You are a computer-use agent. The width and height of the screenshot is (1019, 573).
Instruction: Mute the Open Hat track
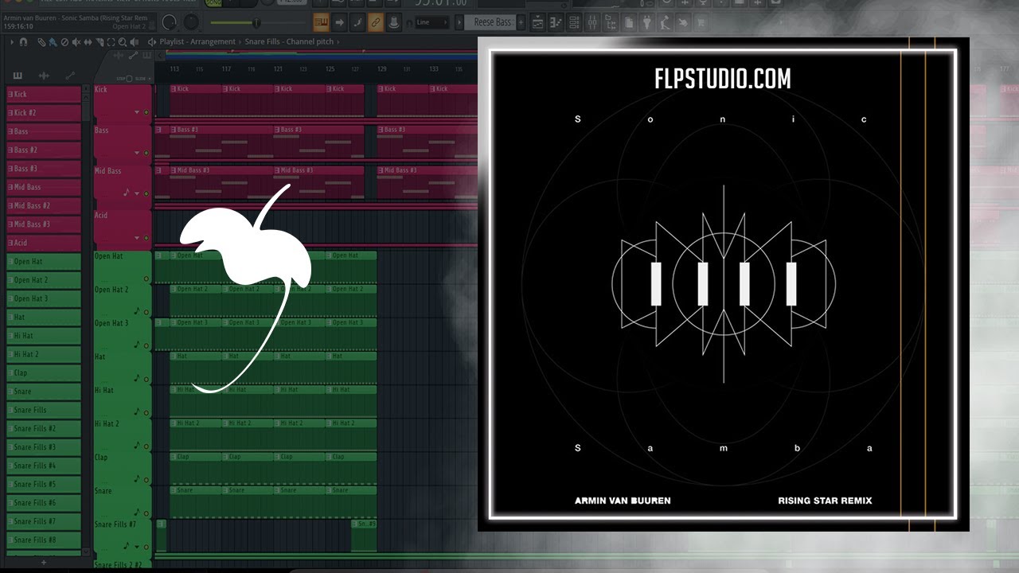(x=146, y=279)
